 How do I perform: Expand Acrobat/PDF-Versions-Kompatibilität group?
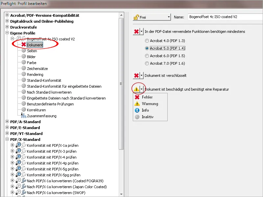7,15
